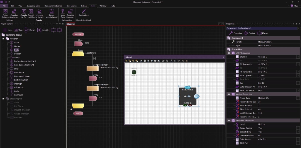Open RX Remap Pin dropdown
The height and width of the screenshot is (148, 301).
pos(298,72)
